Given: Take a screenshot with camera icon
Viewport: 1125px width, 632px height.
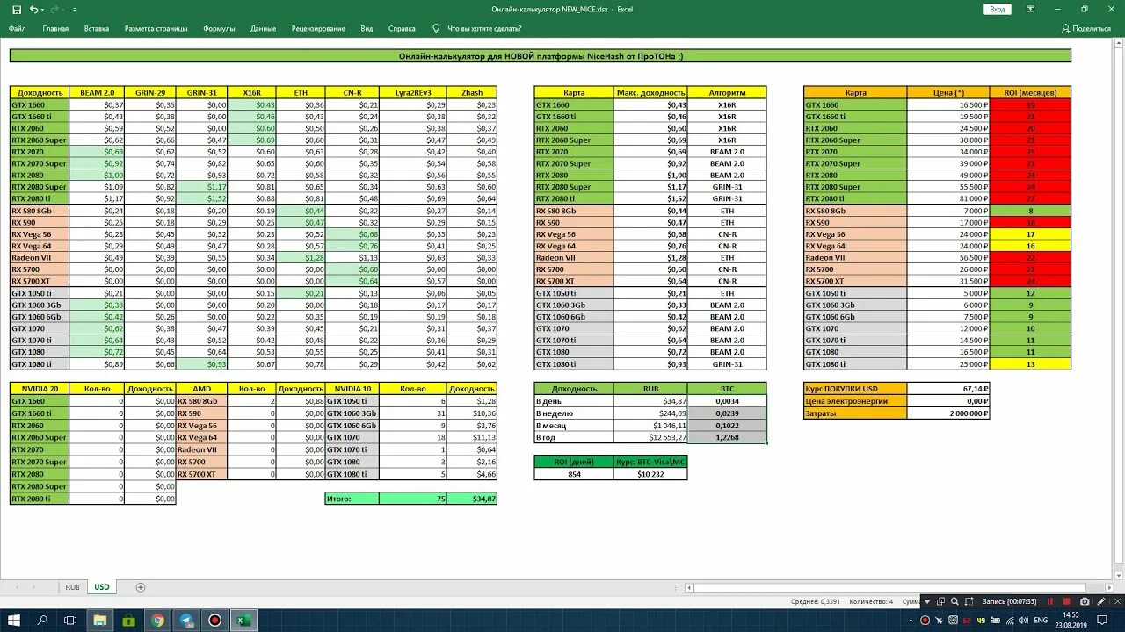Looking at the screenshot, I should pos(1085,601).
